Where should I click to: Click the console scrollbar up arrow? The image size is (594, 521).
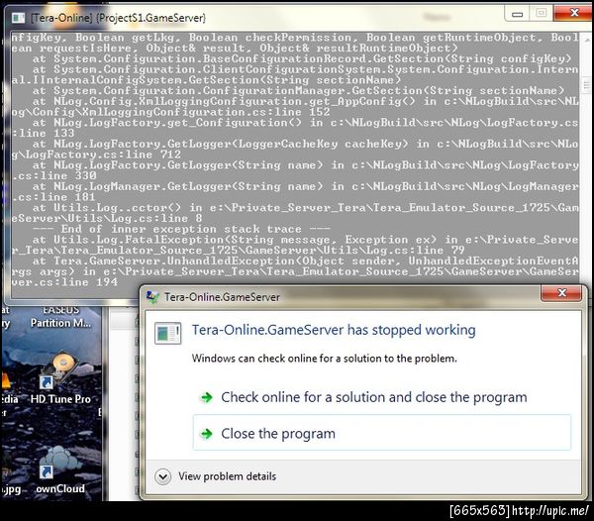click(586, 39)
